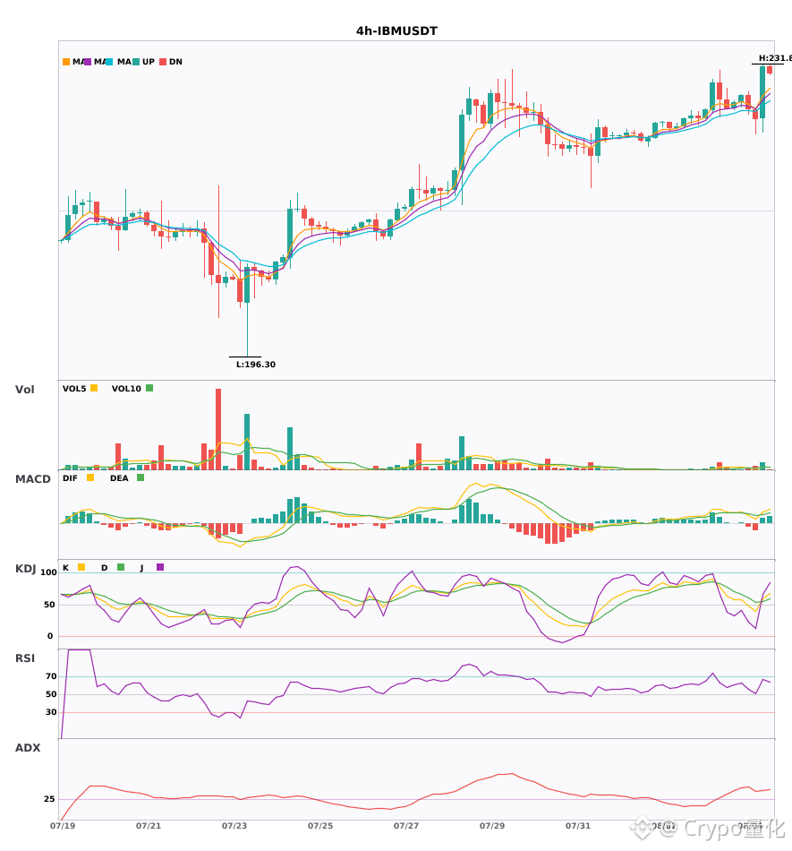Click the H:231.8 high price label
The width and height of the screenshot is (792, 851).
775,58
